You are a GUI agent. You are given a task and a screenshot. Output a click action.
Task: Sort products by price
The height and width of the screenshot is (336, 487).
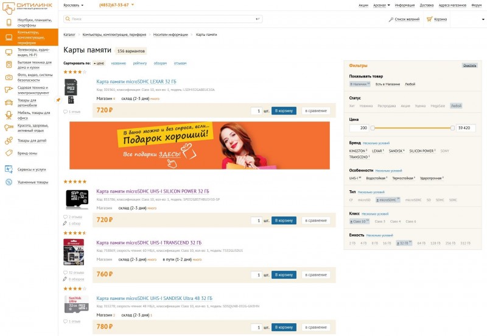click(x=99, y=63)
